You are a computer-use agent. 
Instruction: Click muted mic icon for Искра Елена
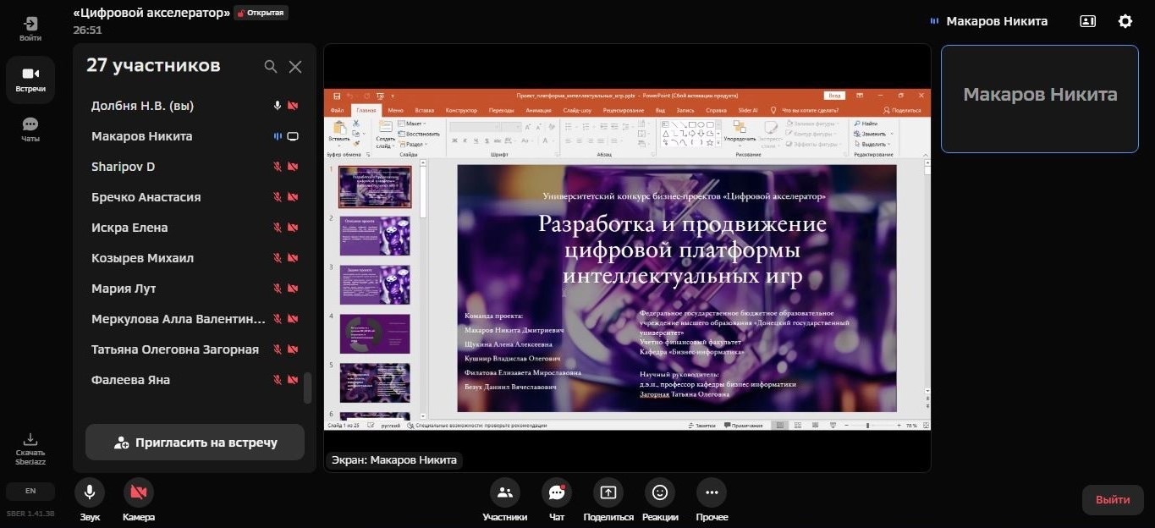coord(278,228)
